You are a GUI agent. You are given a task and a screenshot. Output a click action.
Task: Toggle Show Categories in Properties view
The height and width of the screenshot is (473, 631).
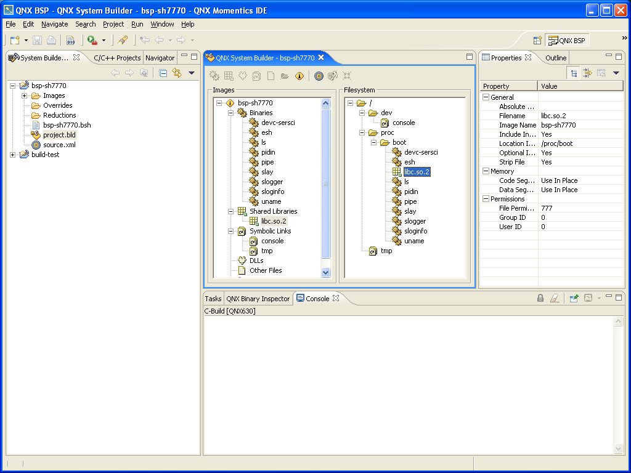(574, 73)
